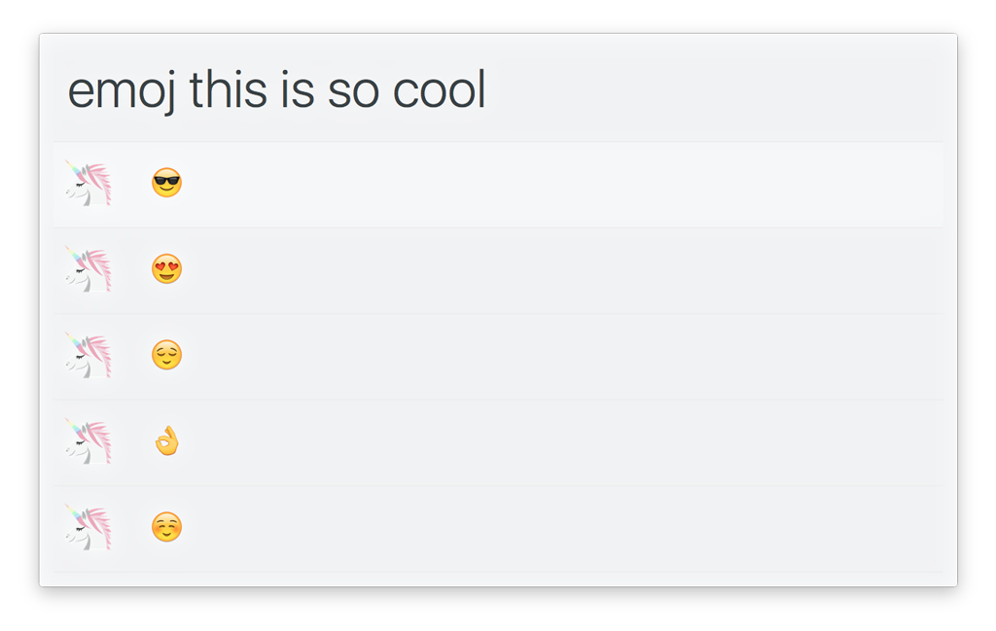Pick the heart-eyes face emoji

point(166,268)
